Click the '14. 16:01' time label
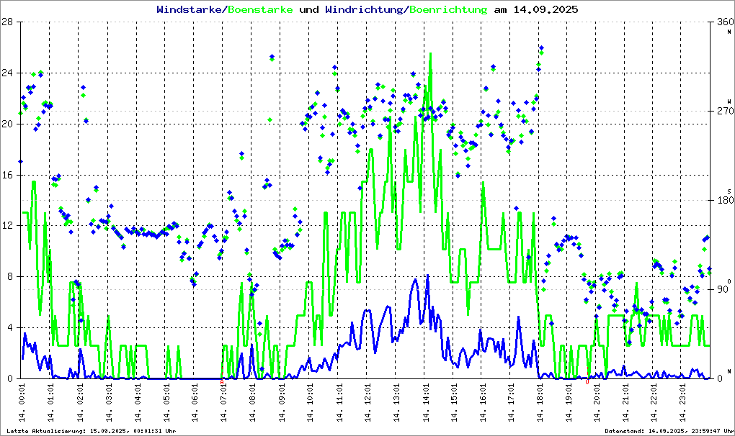The height and width of the screenshot is (436, 735). 482,403
